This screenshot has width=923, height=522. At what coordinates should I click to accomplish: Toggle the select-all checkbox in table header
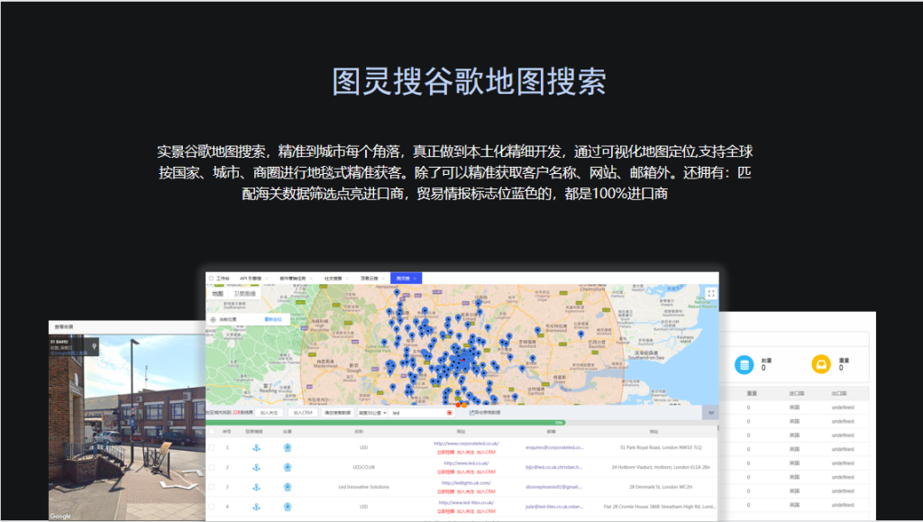point(212,431)
